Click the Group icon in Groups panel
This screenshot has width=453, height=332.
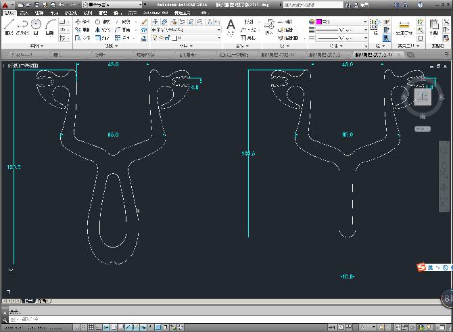pyautogui.click(x=375, y=26)
